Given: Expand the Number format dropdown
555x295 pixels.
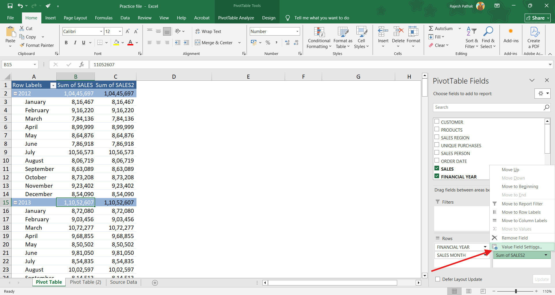Looking at the screenshot, I should [x=297, y=31].
